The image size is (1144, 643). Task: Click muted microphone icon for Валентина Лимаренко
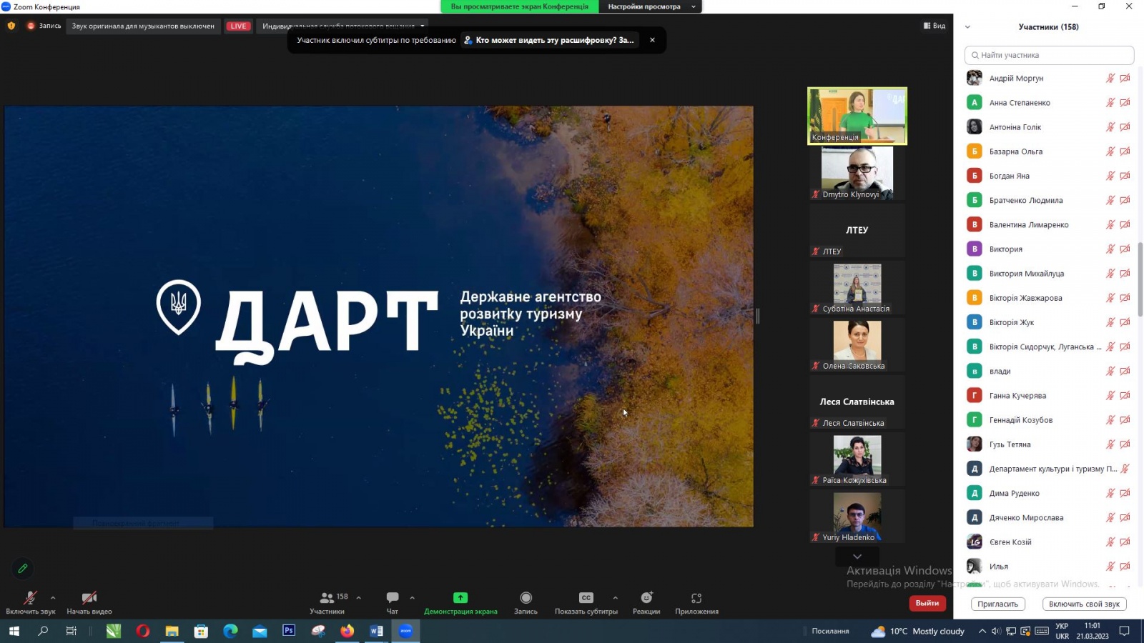pyautogui.click(x=1110, y=225)
